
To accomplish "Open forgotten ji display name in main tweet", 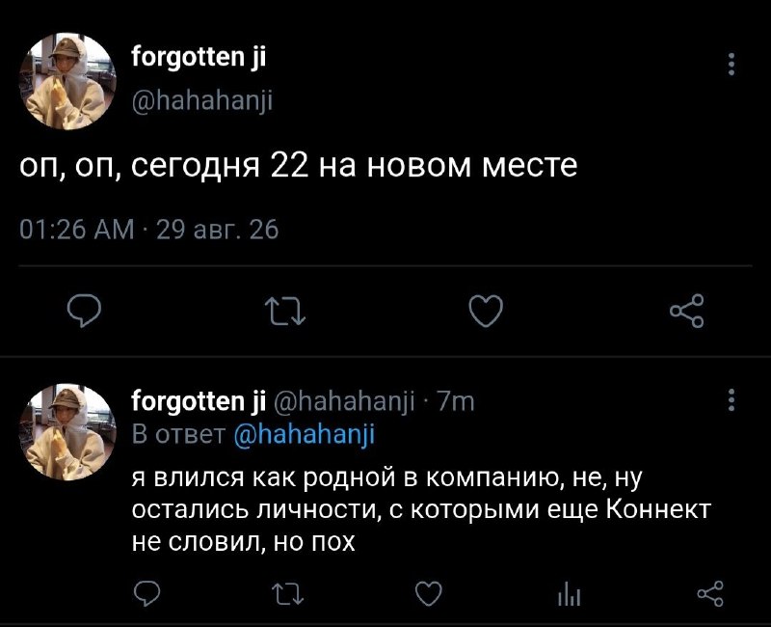I will 199,58.
